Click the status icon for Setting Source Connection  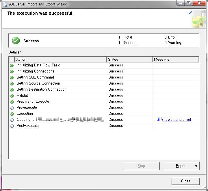click(x=12, y=83)
